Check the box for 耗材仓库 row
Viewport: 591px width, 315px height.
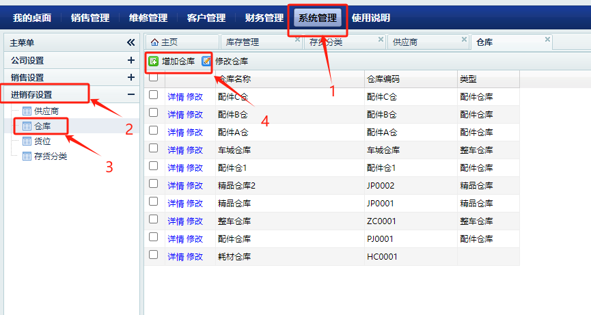click(x=154, y=255)
